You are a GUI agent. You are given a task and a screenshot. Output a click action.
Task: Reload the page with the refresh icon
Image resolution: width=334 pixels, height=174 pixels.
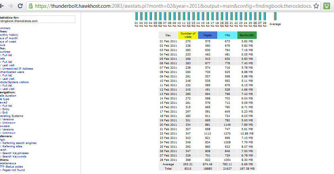20,6
